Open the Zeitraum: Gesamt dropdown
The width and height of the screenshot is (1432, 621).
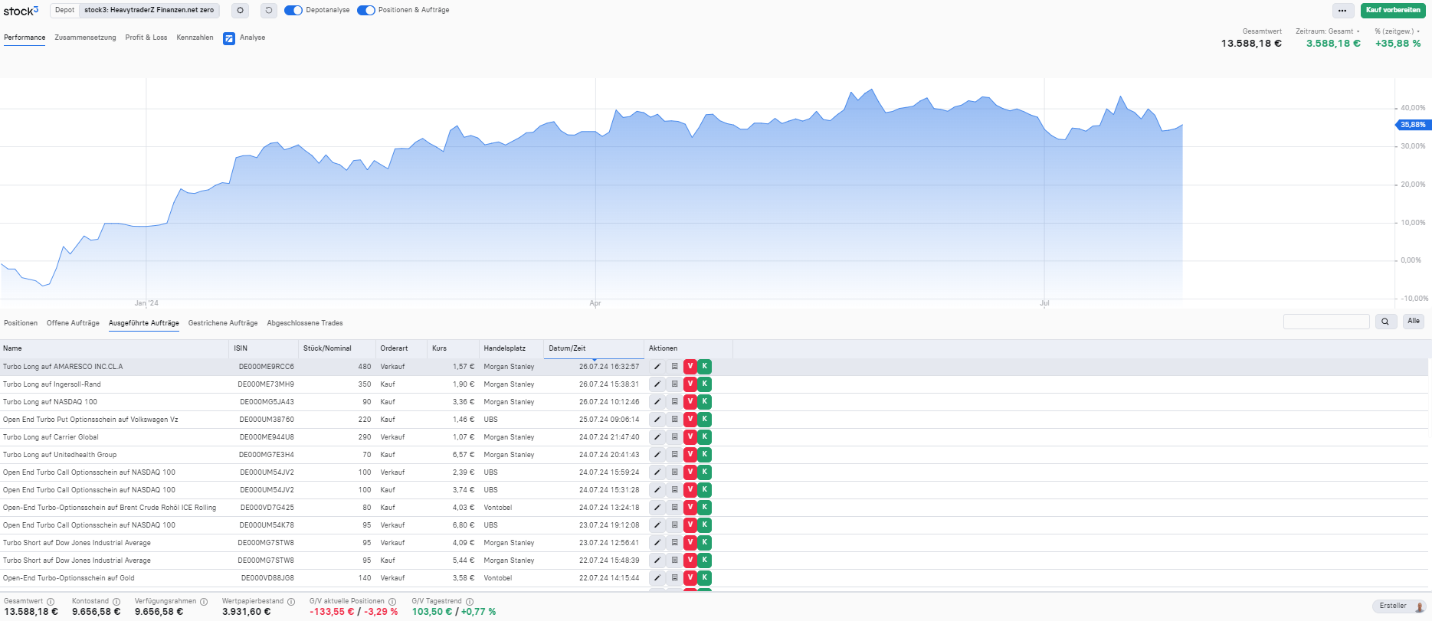pyautogui.click(x=1328, y=31)
